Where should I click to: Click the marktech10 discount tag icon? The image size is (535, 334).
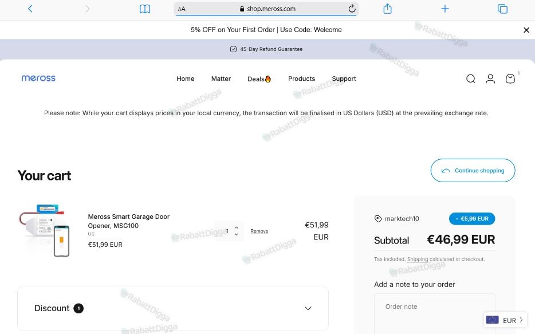pyautogui.click(x=377, y=219)
